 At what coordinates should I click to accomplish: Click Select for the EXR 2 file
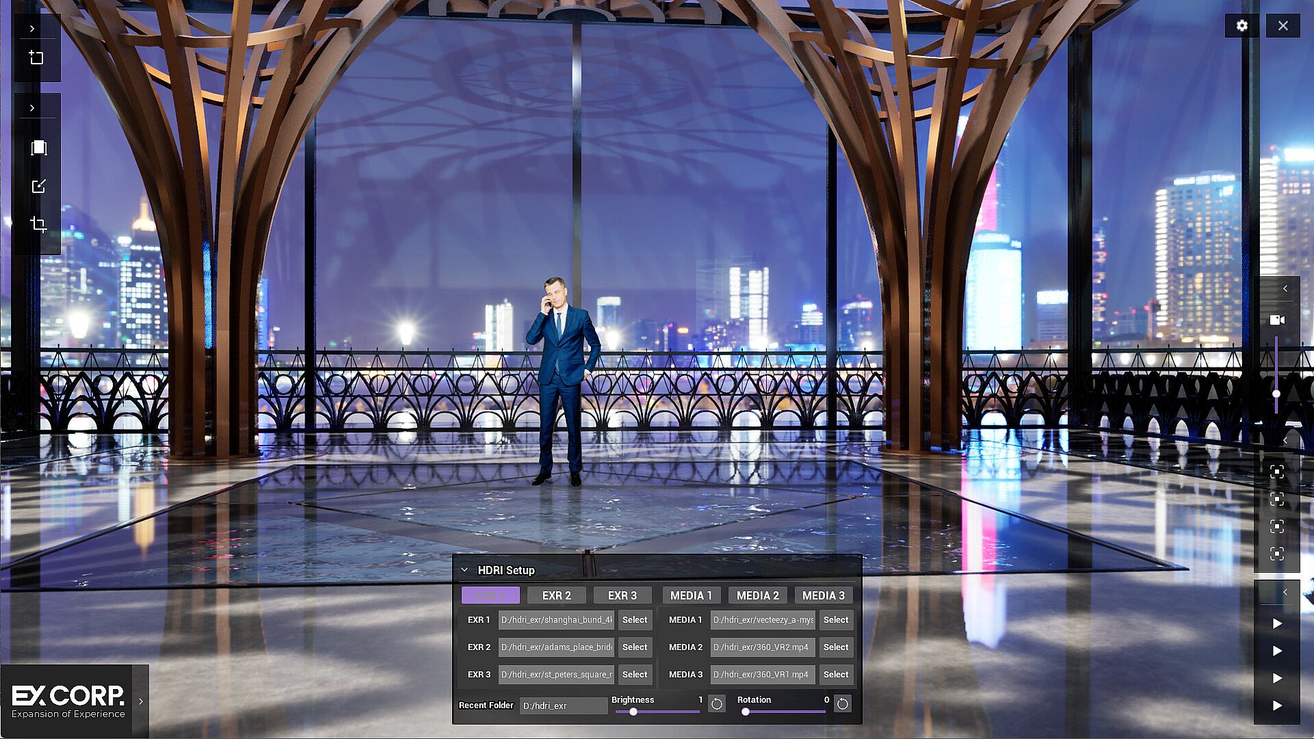[635, 647]
